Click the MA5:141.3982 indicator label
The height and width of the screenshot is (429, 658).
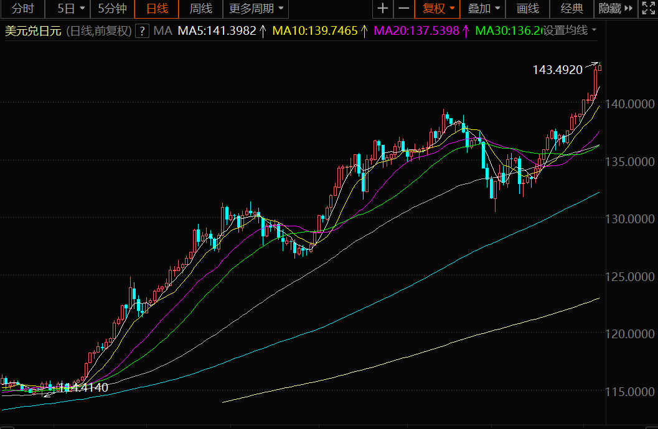(x=217, y=30)
